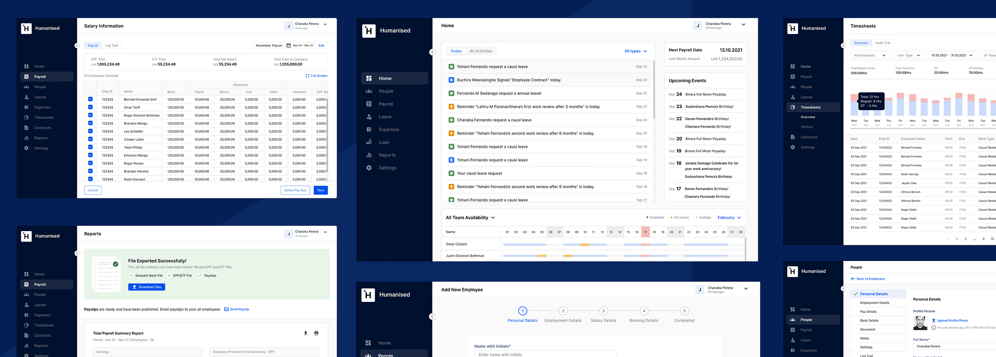Switch to Audit Trail tab in Timesheets
Screen dimensions: 996x357
pos(883,43)
